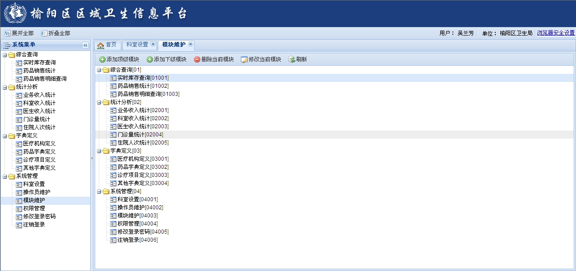The height and width of the screenshot is (271, 576).
Task: Click the red minus icon for 删除当前模块
Action: click(x=197, y=59)
